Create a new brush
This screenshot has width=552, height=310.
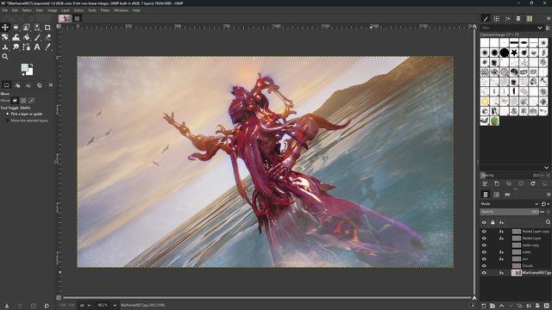[497, 183]
